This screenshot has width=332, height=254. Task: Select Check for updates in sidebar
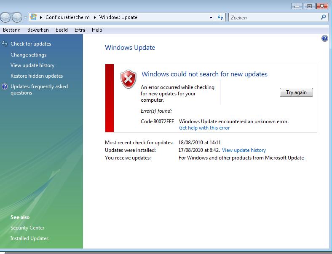(31, 44)
